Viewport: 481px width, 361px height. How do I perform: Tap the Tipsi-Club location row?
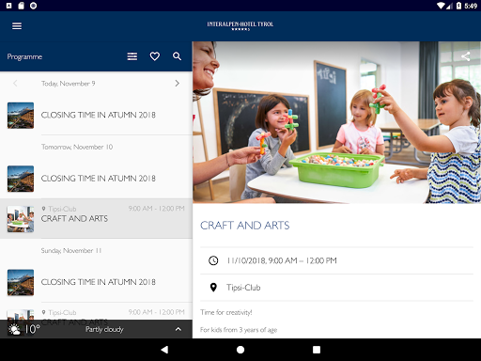pos(336,288)
